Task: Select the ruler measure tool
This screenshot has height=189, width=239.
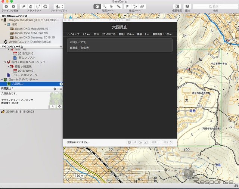Action: click(x=119, y=6)
